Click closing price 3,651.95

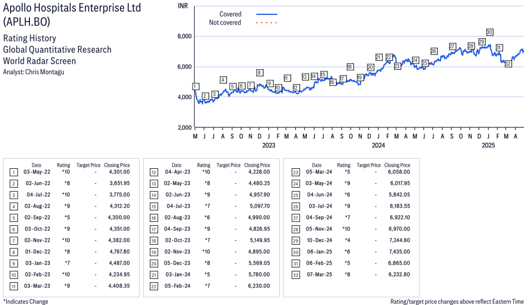click(x=120, y=183)
